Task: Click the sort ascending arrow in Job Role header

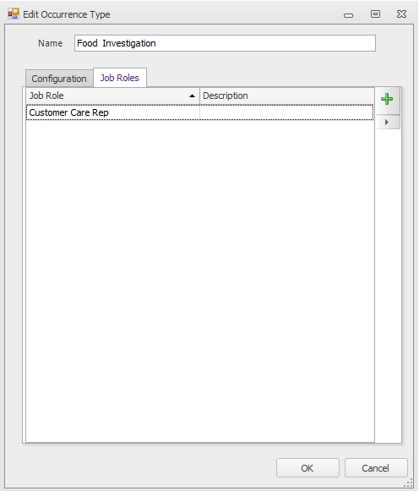Action: tap(192, 95)
